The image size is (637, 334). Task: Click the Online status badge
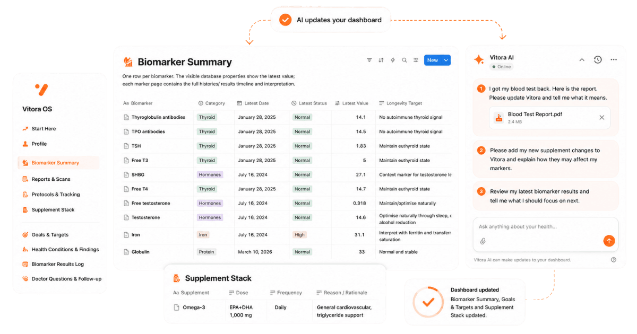pyautogui.click(x=501, y=67)
